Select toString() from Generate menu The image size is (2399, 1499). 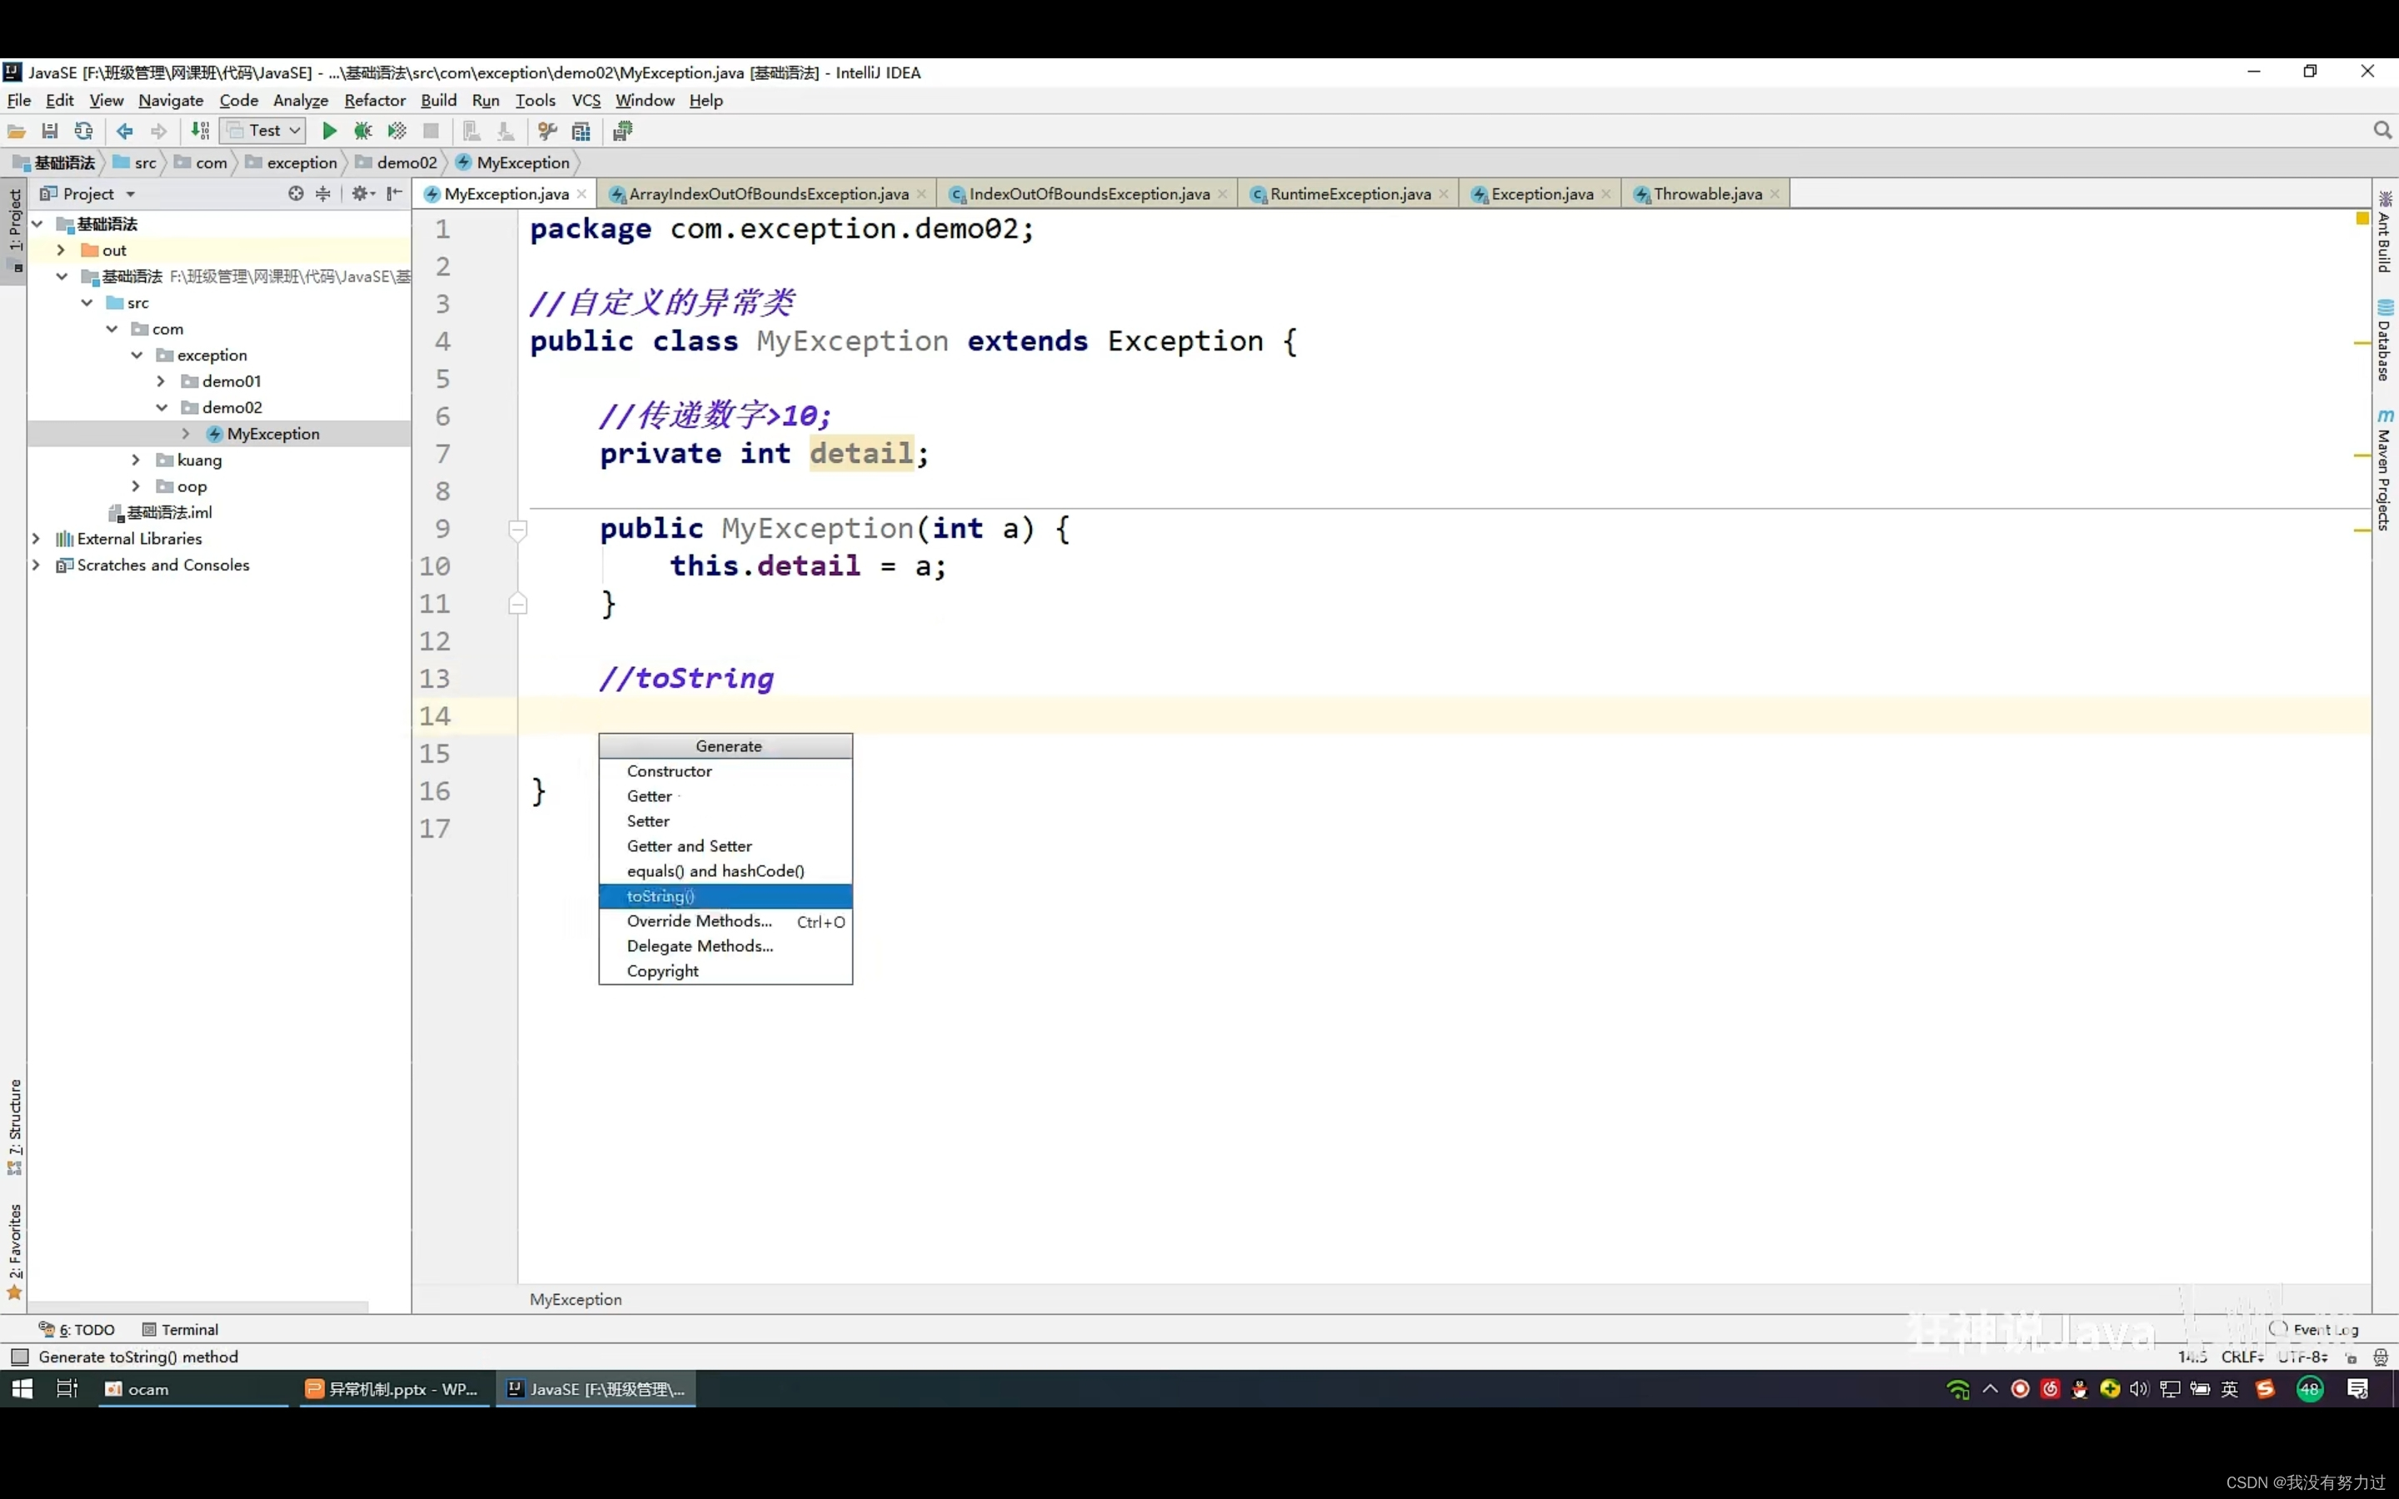tap(661, 894)
